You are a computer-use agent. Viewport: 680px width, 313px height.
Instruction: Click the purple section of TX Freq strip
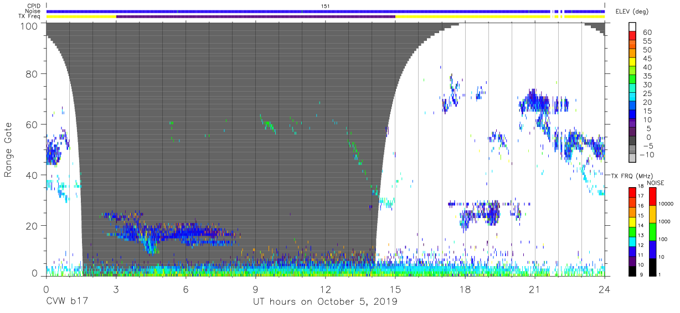(256, 17)
